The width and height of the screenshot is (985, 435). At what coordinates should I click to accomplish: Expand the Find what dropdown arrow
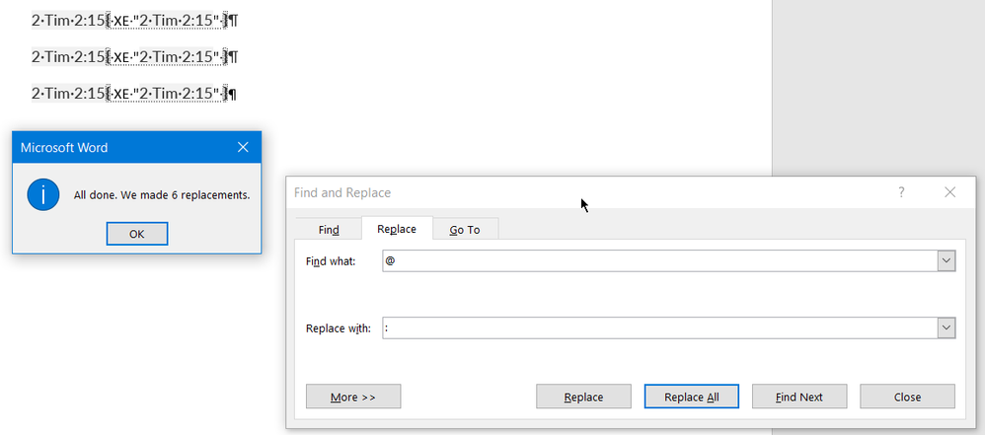[x=947, y=260]
